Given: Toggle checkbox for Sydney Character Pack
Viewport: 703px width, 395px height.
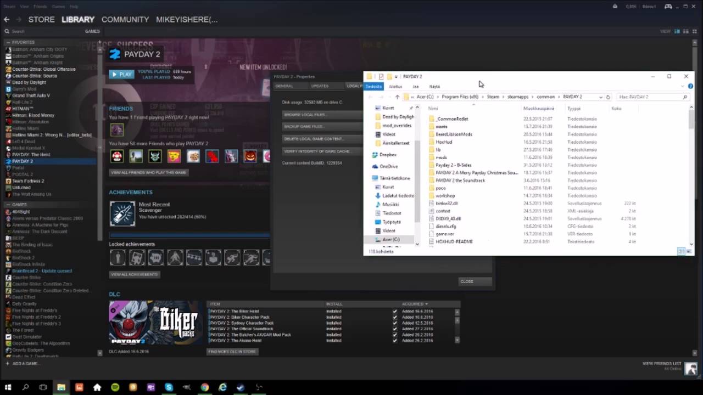Looking at the screenshot, I should pos(394,323).
